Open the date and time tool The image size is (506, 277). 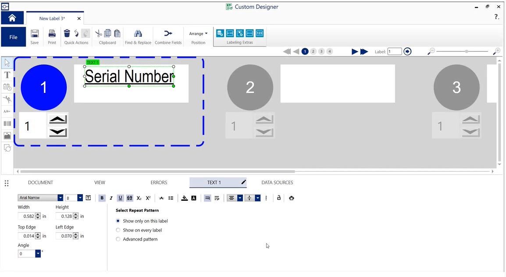pyautogui.click(x=7, y=87)
